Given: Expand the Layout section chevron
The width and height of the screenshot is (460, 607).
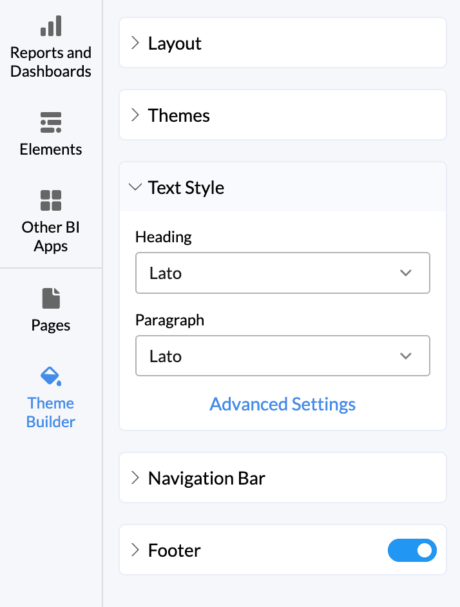Looking at the screenshot, I should click(135, 43).
